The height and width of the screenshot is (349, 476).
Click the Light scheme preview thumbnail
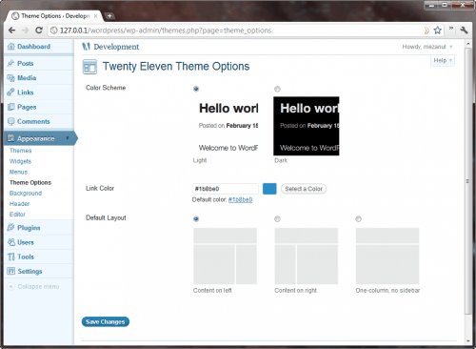tap(226, 126)
